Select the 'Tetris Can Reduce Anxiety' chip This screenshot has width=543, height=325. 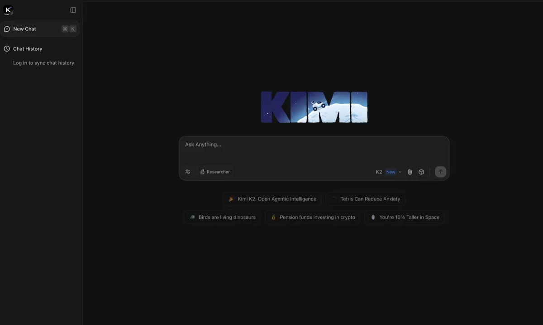(366, 199)
